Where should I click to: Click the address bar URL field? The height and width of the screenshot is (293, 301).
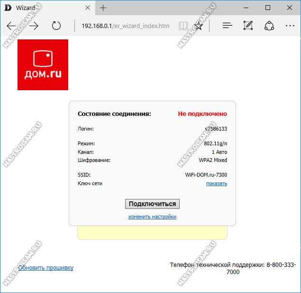126,26
